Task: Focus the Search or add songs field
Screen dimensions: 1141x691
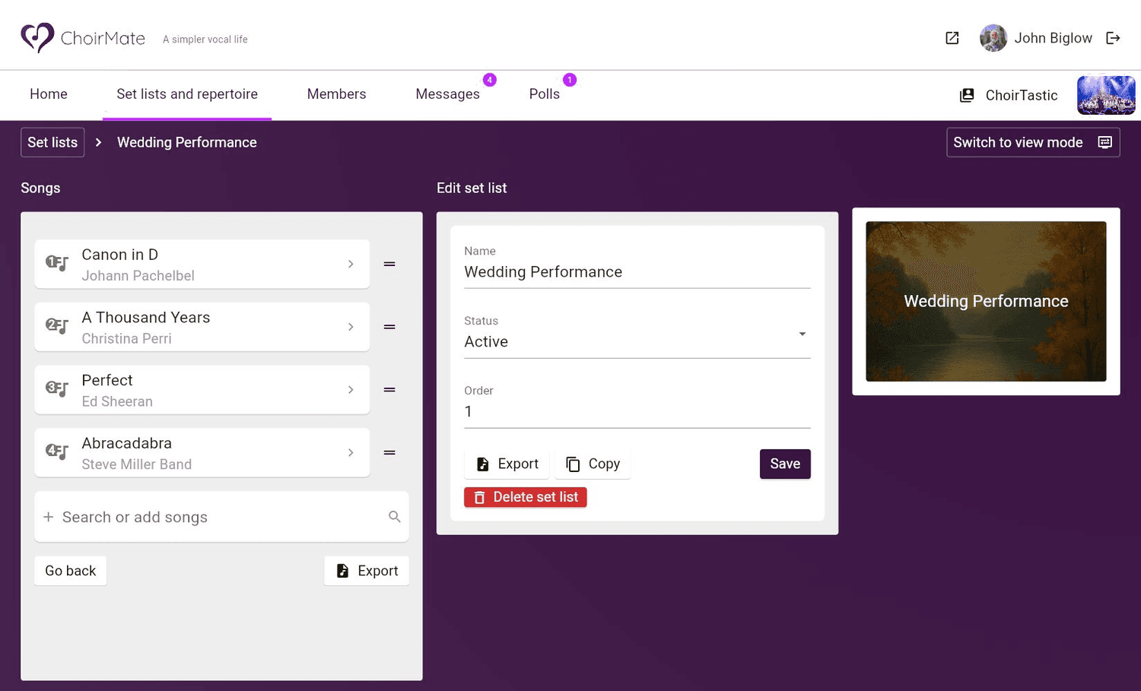Action: tap(221, 517)
